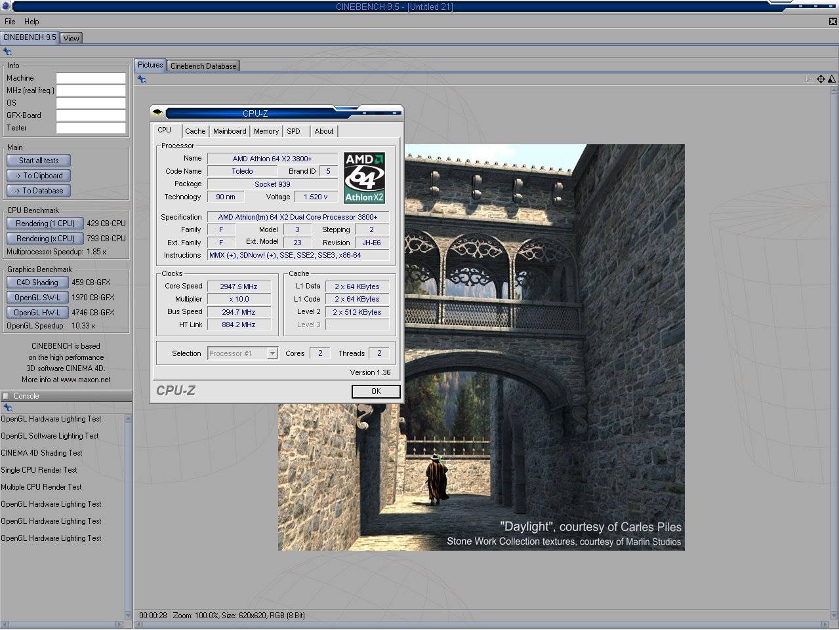
Task: Click the Daylight render image
Action: (x=481, y=347)
